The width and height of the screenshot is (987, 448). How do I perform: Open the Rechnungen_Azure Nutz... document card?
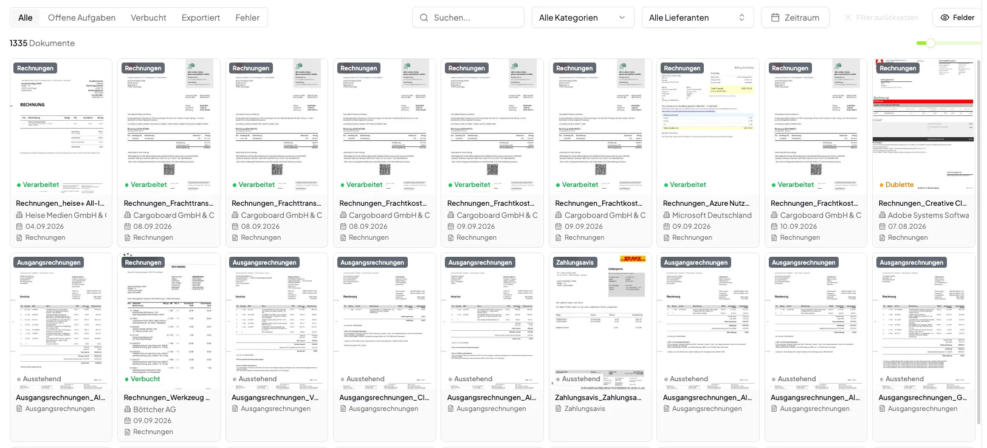click(x=707, y=152)
